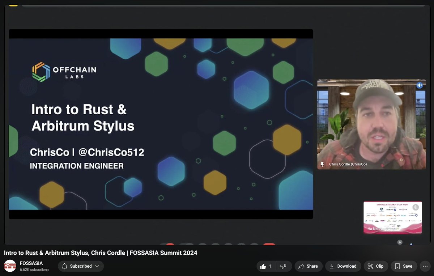The width and height of the screenshot is (434, 276).
Task: Expand the Subscribed dropdown chevron
Action: click(97, 266)
